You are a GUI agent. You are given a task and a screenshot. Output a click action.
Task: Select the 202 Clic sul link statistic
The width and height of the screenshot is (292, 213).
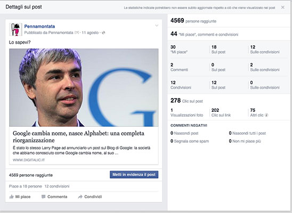pos(221,112)
